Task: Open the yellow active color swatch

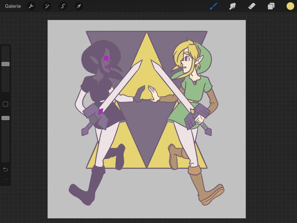Action: pos(290,6)
